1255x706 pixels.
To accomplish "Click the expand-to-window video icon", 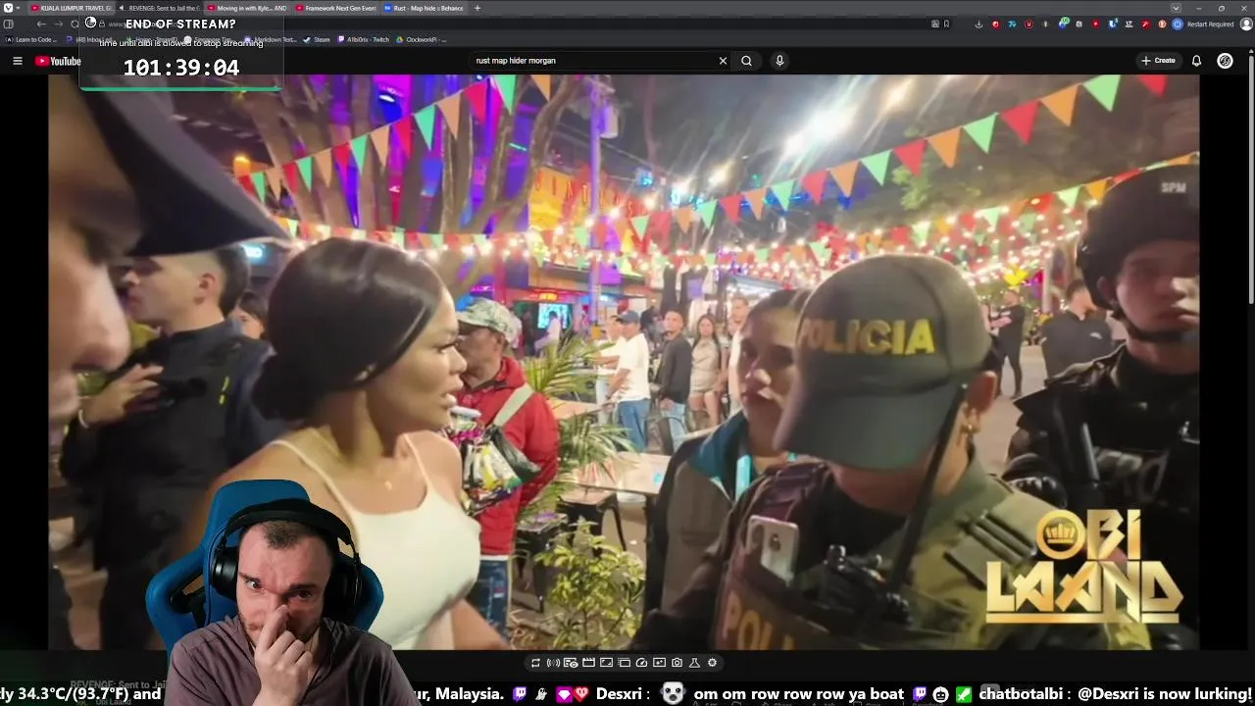I will coord(606,663).
